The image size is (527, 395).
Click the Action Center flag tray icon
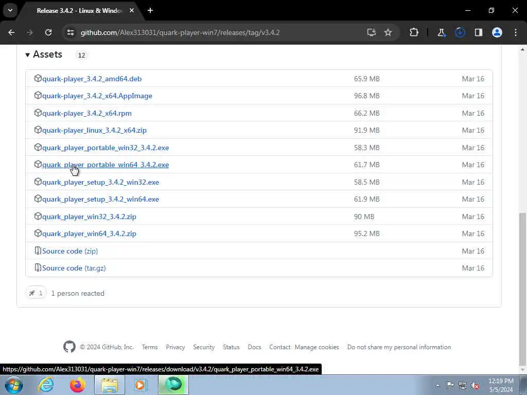pos(450,385)
